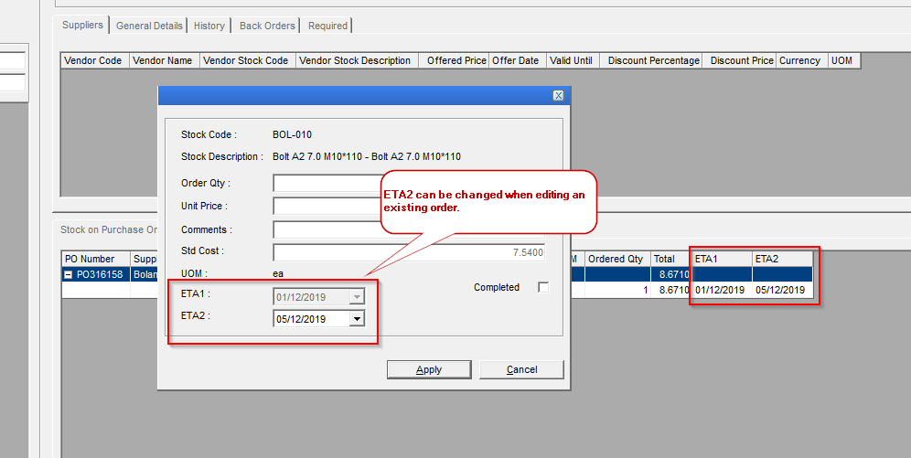
Task: Open the Back Orders tab
Action: click(x=266, y=26)
